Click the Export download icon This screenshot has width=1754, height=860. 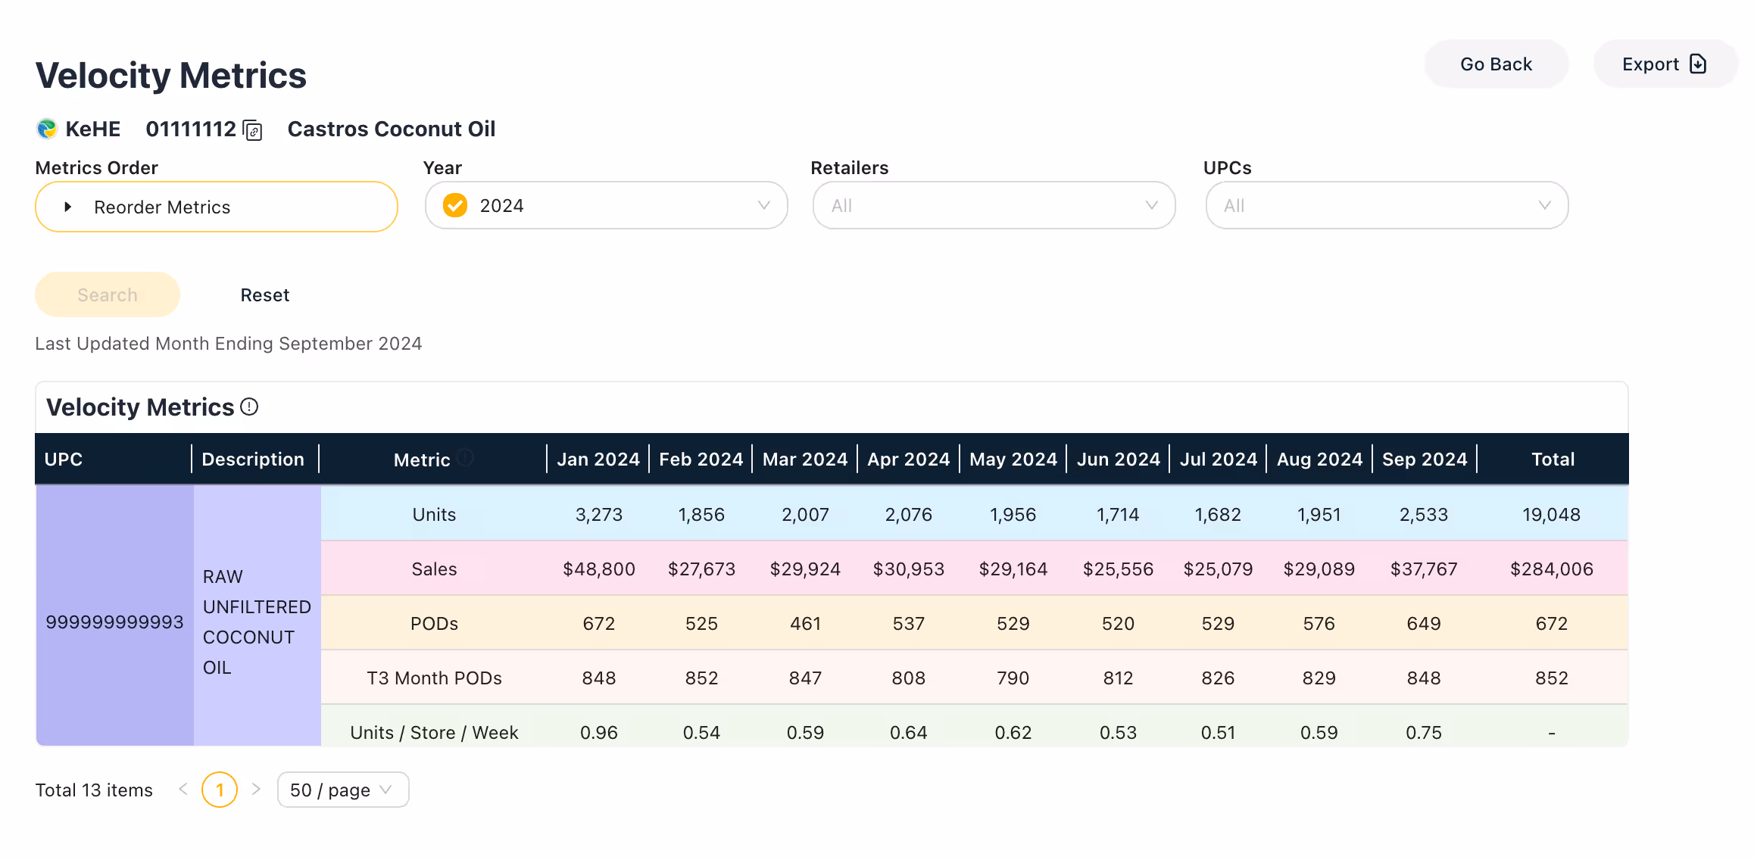coord(1698,64)
